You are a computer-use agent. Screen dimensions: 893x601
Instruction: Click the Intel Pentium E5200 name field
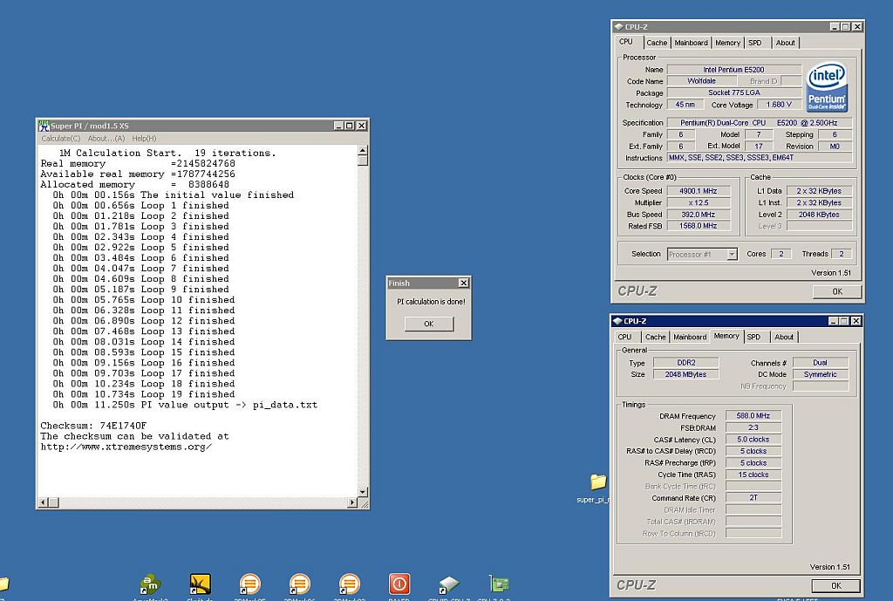click(733, 70)
